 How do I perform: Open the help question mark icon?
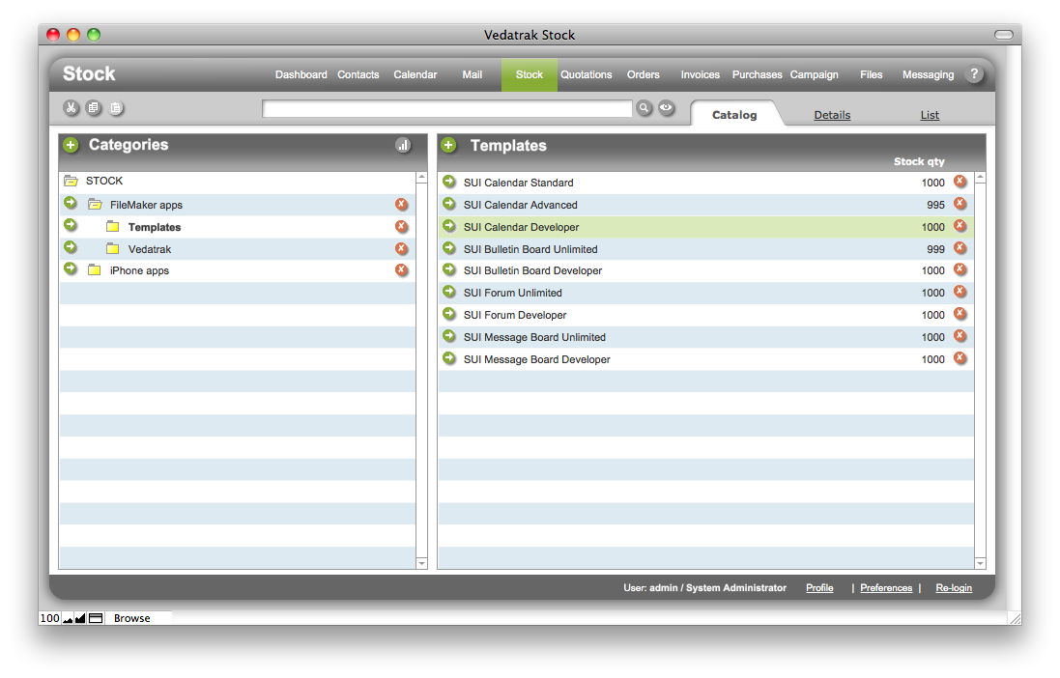973,74
